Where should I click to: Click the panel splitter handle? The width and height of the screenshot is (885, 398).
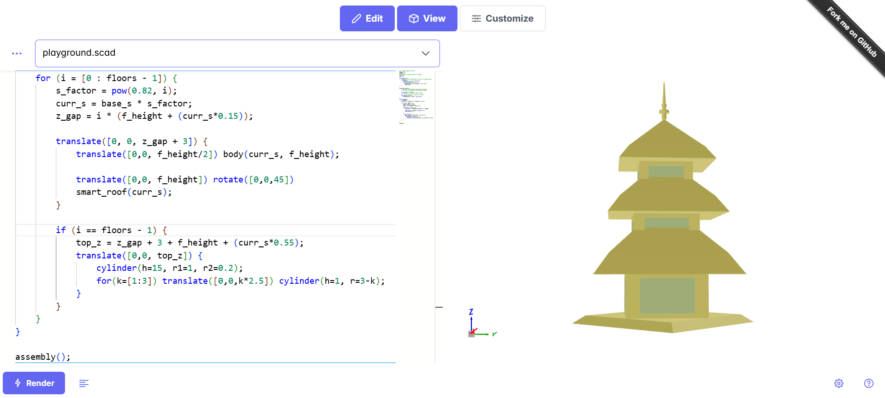[439, 307]
